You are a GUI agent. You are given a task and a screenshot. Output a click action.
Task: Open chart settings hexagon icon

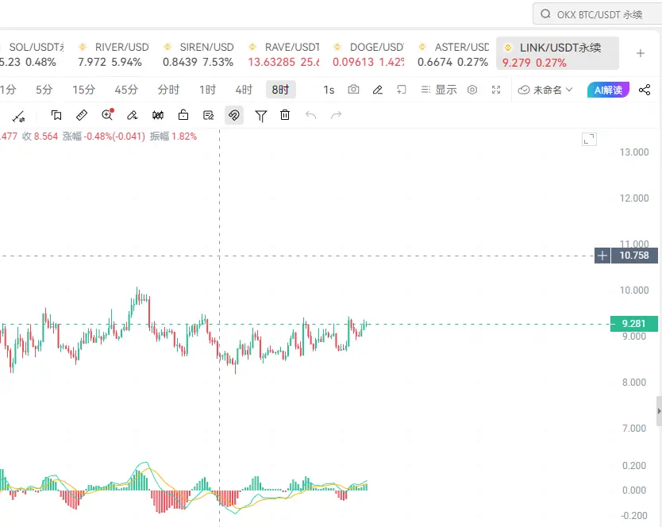pos(472,90)
